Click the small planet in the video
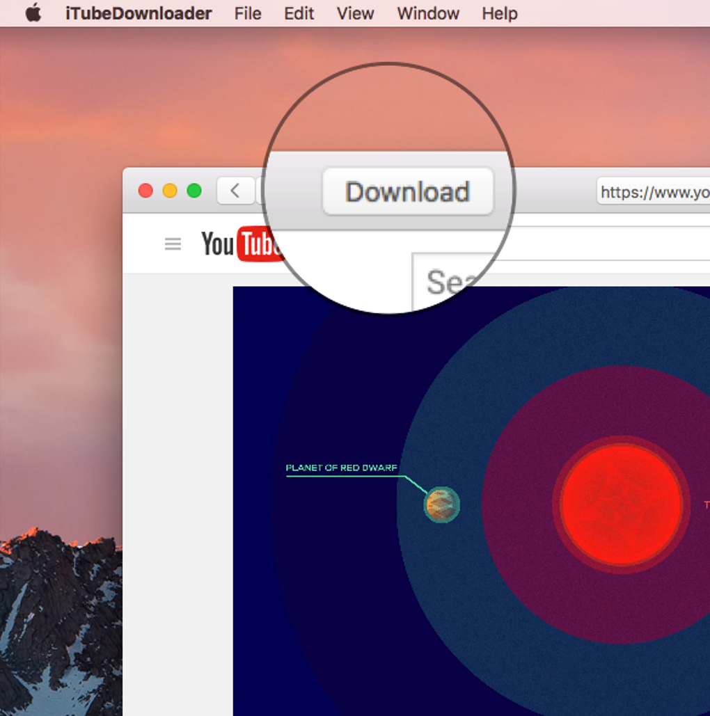 (442, 504)
